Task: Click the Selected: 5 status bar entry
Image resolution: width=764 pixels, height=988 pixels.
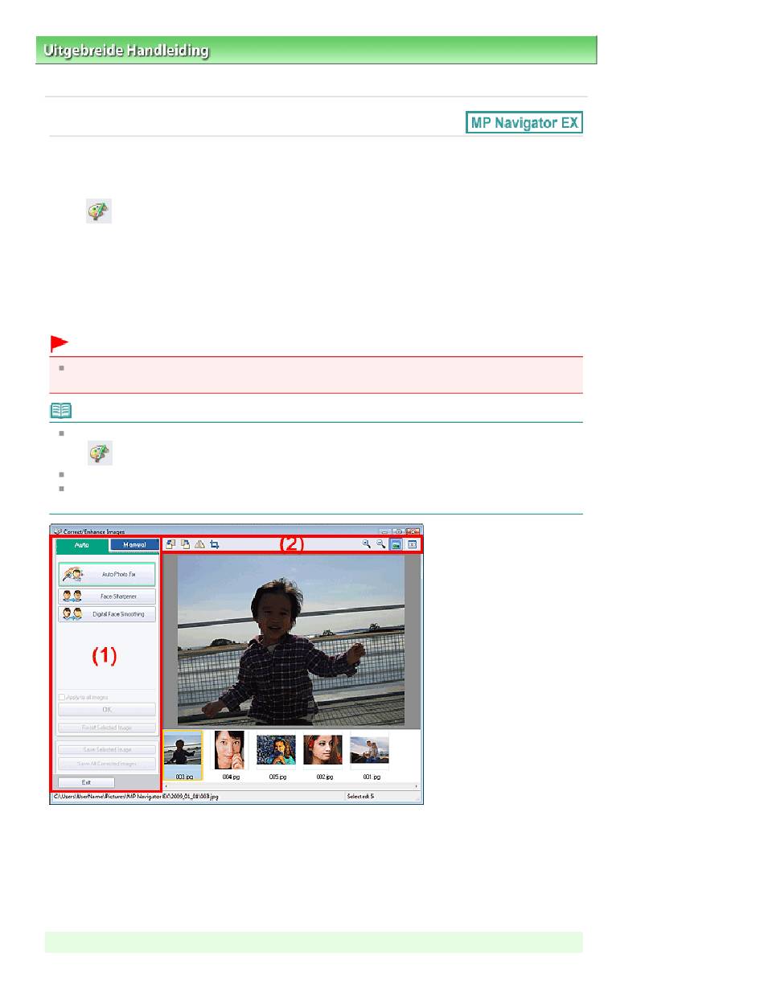Action: click(360, 797)
